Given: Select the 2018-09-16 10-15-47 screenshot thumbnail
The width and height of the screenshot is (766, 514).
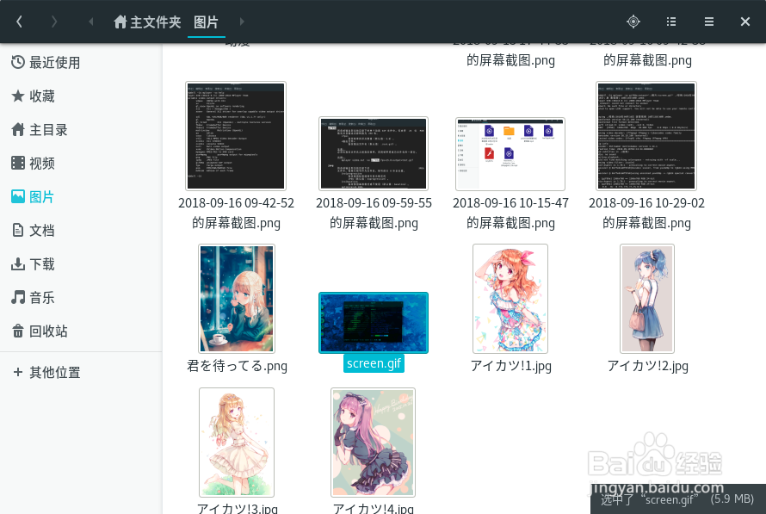Looking at the screenshot, I should [510, 154].
